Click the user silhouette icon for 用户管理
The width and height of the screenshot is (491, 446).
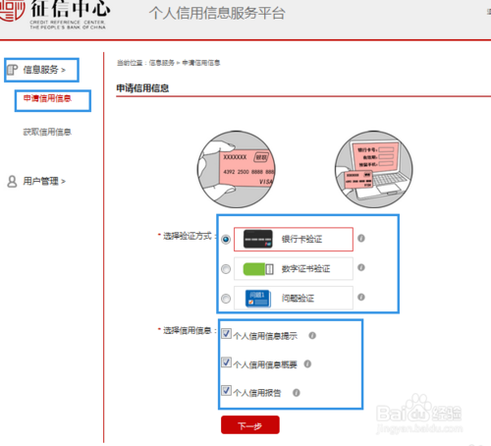[12, 181]
